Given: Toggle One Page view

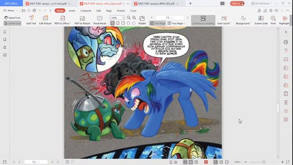Looking at the screenshot, I should [x=157, y=23].
